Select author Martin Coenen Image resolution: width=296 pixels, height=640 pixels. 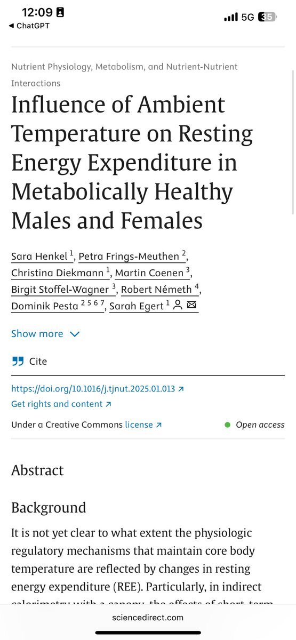(152, 273)
